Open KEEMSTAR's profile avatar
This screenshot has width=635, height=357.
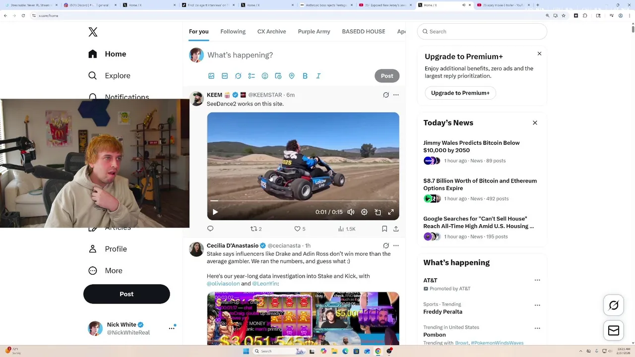point(196,99)
